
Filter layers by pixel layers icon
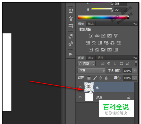[103, 63]
